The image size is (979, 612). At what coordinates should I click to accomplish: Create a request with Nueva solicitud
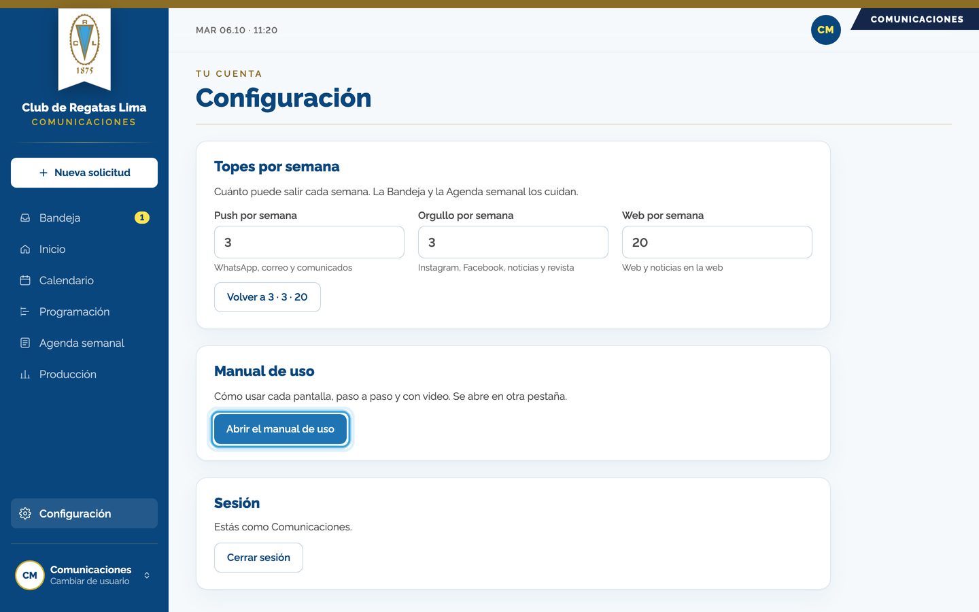tap(84, 173)
